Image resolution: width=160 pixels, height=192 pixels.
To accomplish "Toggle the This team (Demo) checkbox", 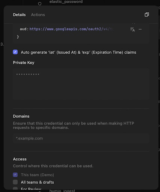I will click(x=15, y=175).
